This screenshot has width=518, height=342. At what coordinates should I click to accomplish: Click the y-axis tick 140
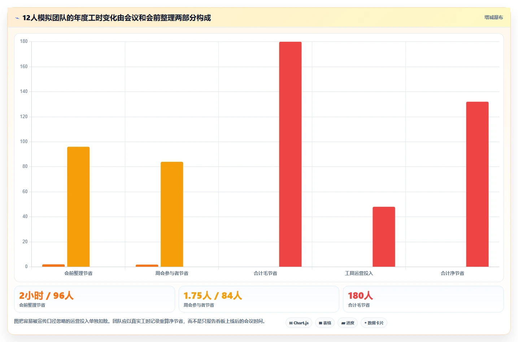[24, 92]
